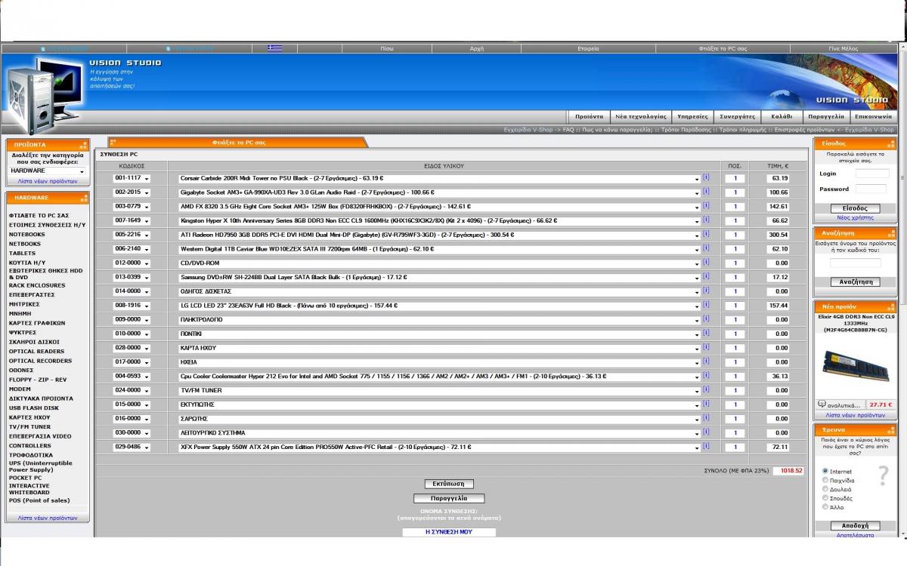Click quantity field for Corsair Carbide row
907x566 pixels.
coord(735,179)
